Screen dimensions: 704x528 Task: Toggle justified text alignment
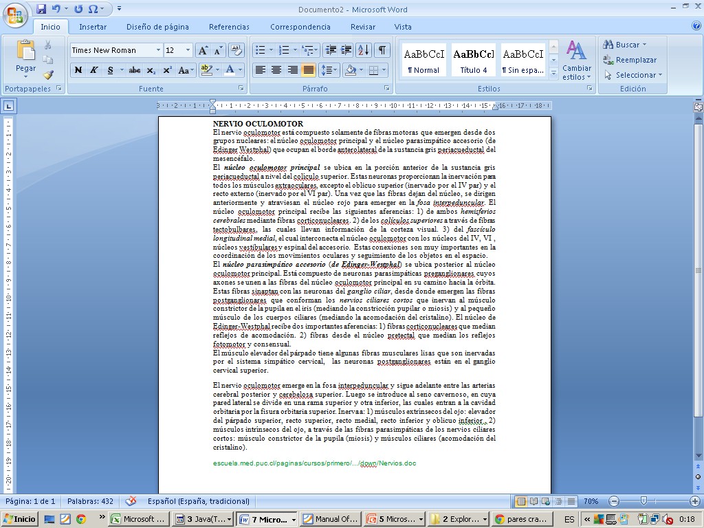[309, 70]
